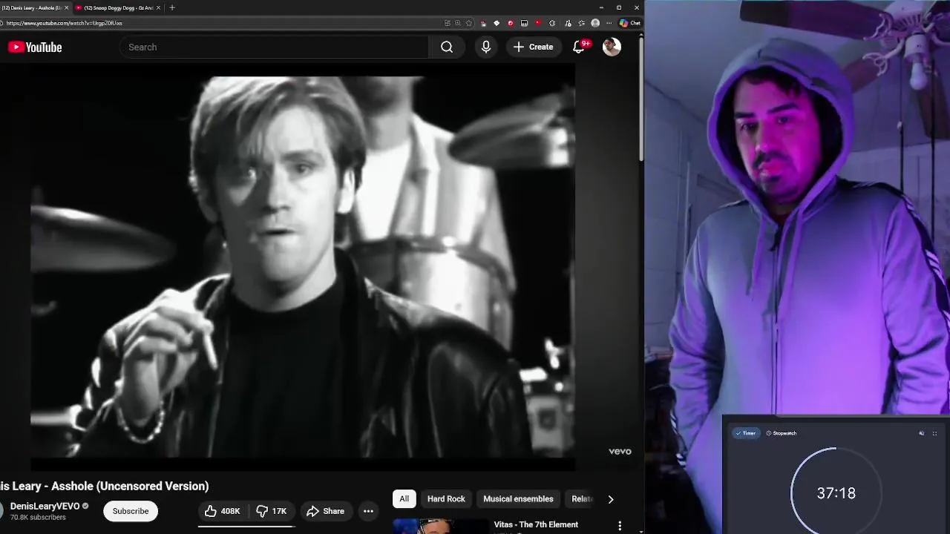Select the All filter chip

pos(404,499)
